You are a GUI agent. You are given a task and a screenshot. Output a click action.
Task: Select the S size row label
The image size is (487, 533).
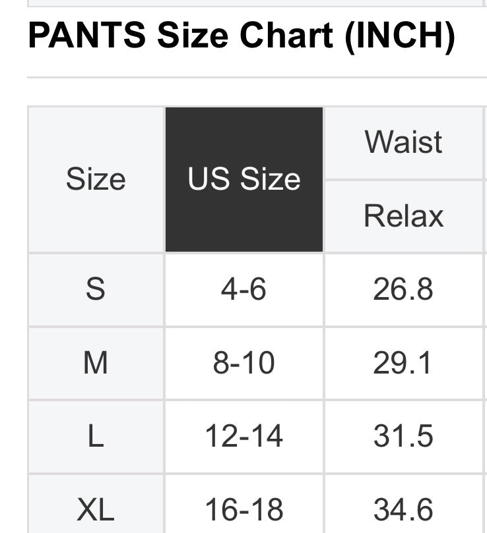96,289
